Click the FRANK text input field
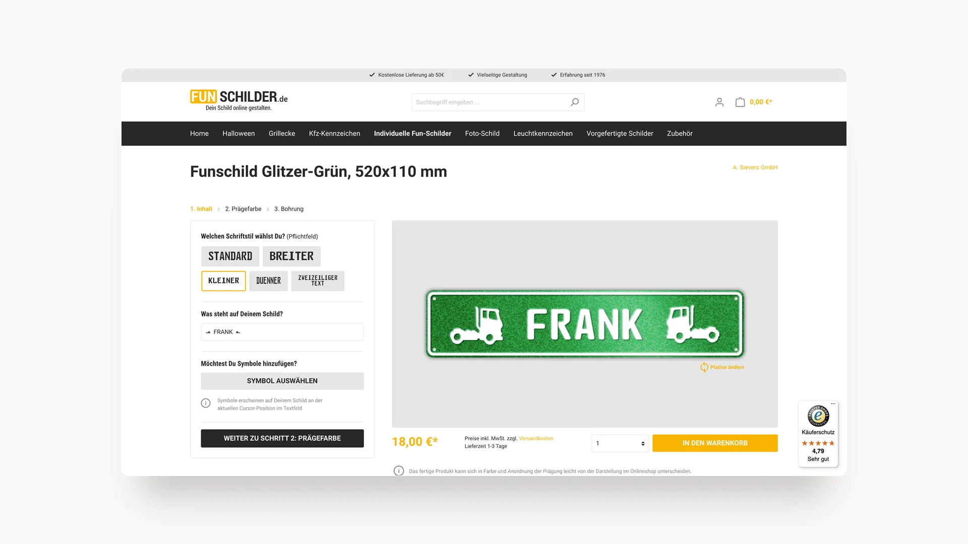This screenshot has height=544, width=968. [x=282, y=332]
